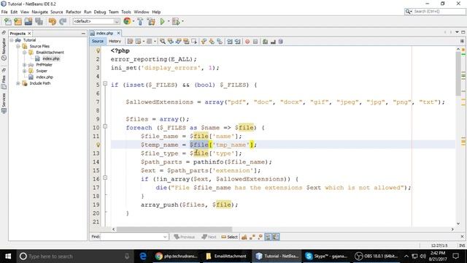Click the Shift Line Left icon
The height and width of the screenshot is (263, 467).
[230, 42]
